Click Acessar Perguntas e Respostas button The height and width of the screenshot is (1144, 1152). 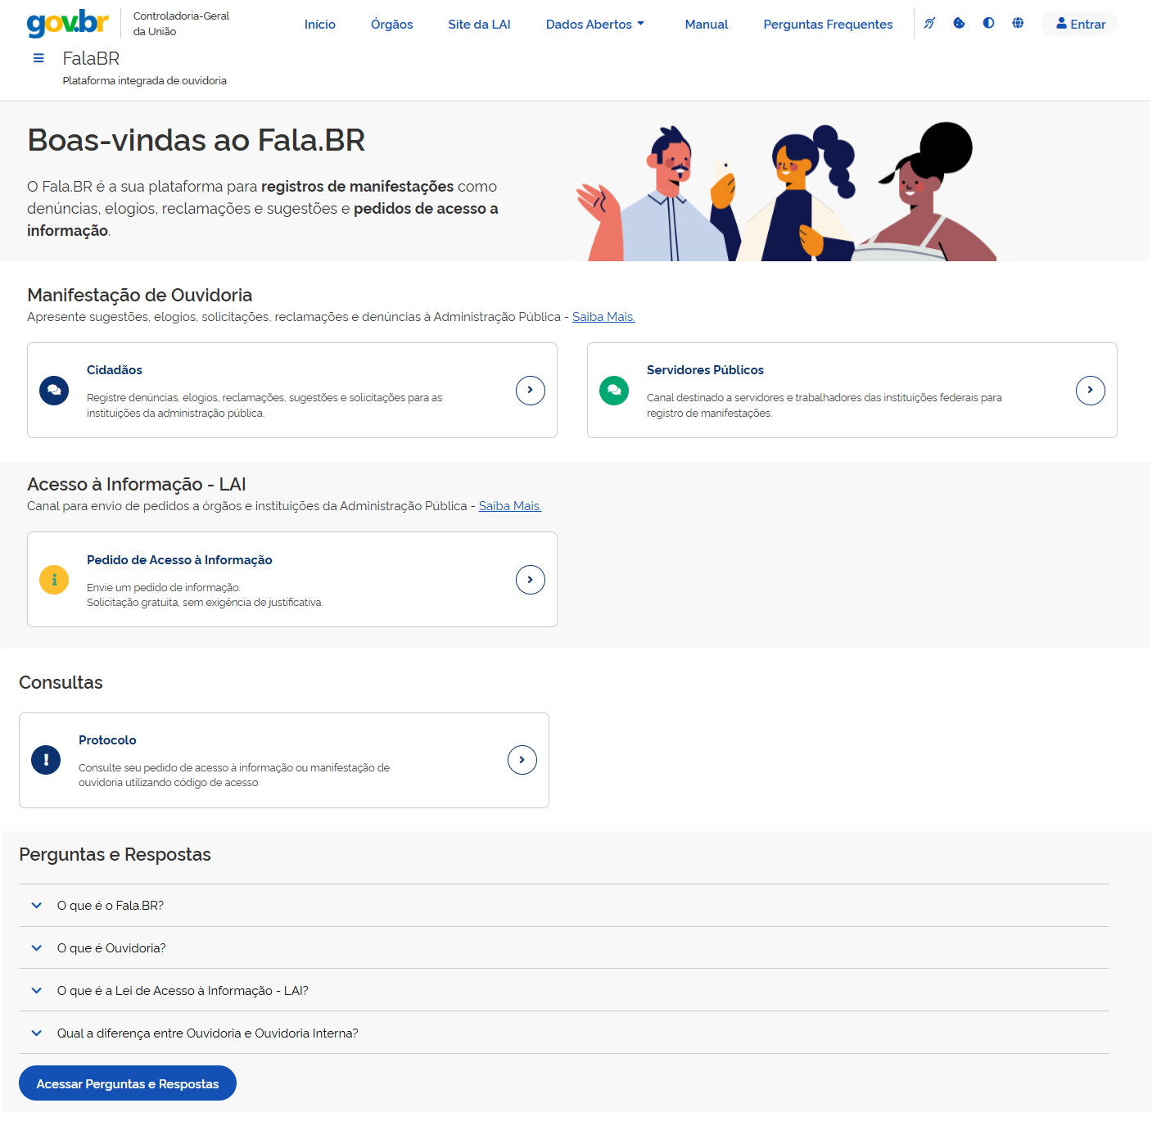(x=128, y=1083)
